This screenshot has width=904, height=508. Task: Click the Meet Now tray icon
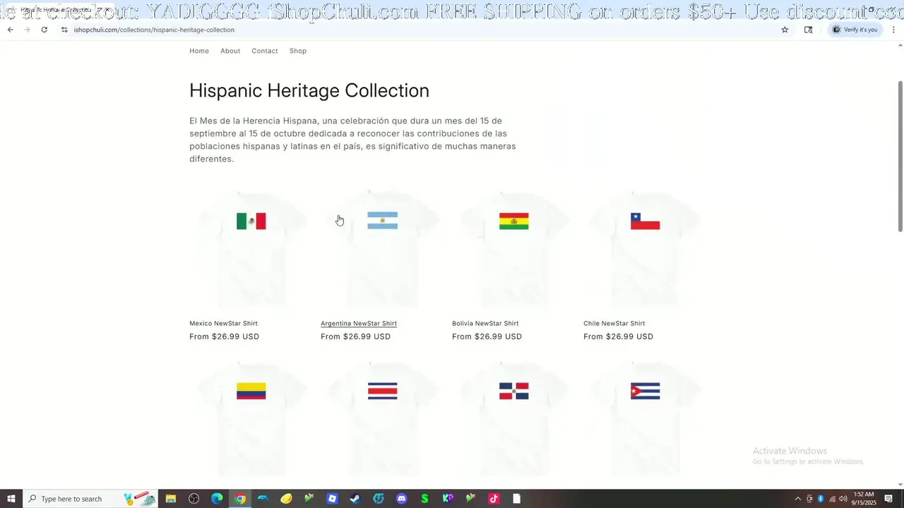(809, 499)
